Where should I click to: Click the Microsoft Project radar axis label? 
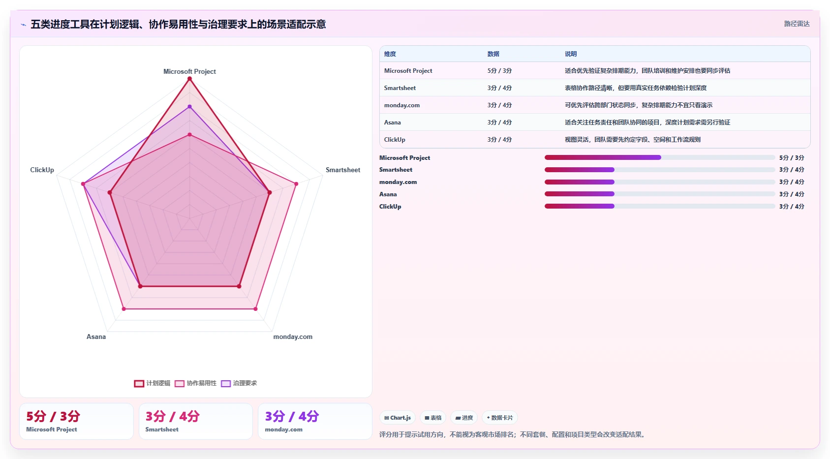[189, 71]
